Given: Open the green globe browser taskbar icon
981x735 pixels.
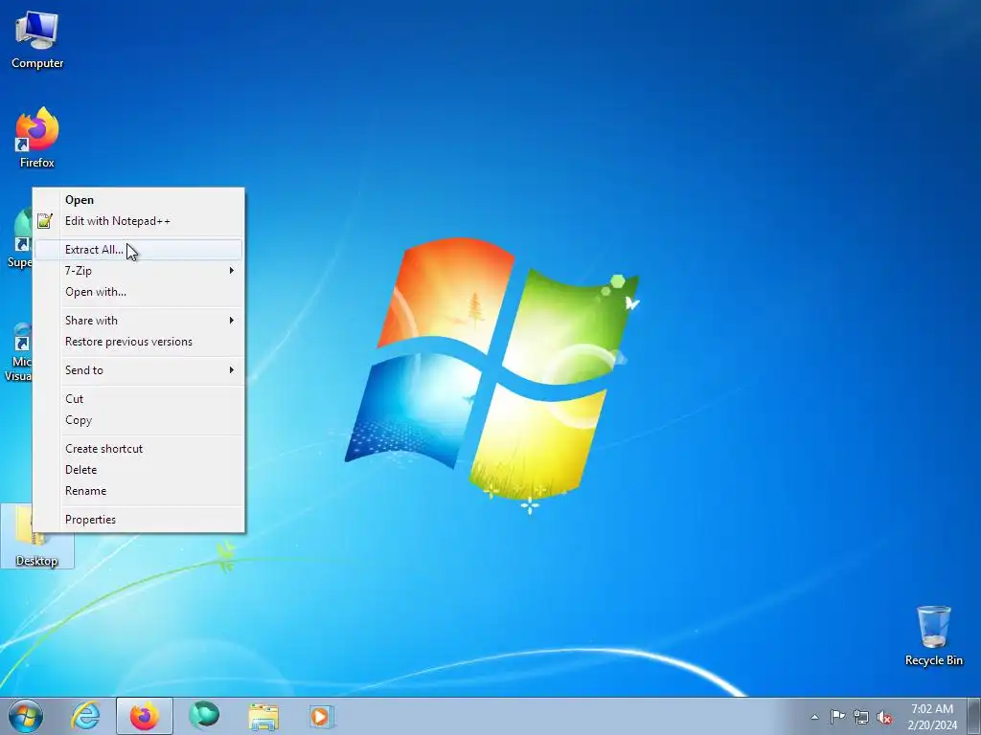Looking at the screenshot, I should coord(204,716).
